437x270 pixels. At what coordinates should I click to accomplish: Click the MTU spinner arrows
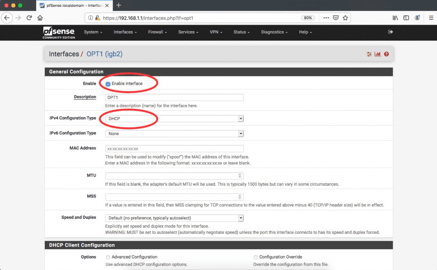pyautogui.click(x=240, y=176)
